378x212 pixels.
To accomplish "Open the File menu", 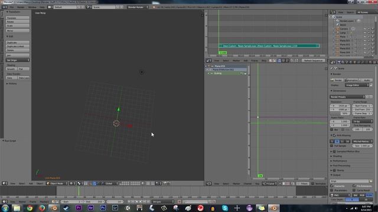I will pyautogui.click(x=12, y=7).
